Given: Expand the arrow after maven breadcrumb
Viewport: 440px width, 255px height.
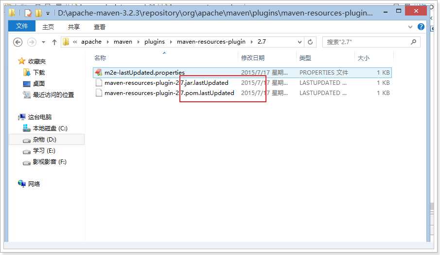Looking at the screenshot, I should [x=139, y=42].
